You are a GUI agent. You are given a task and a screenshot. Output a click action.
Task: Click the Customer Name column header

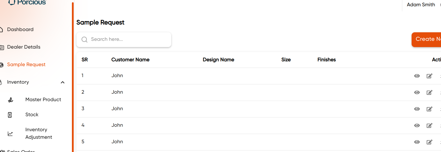(130, 60)
